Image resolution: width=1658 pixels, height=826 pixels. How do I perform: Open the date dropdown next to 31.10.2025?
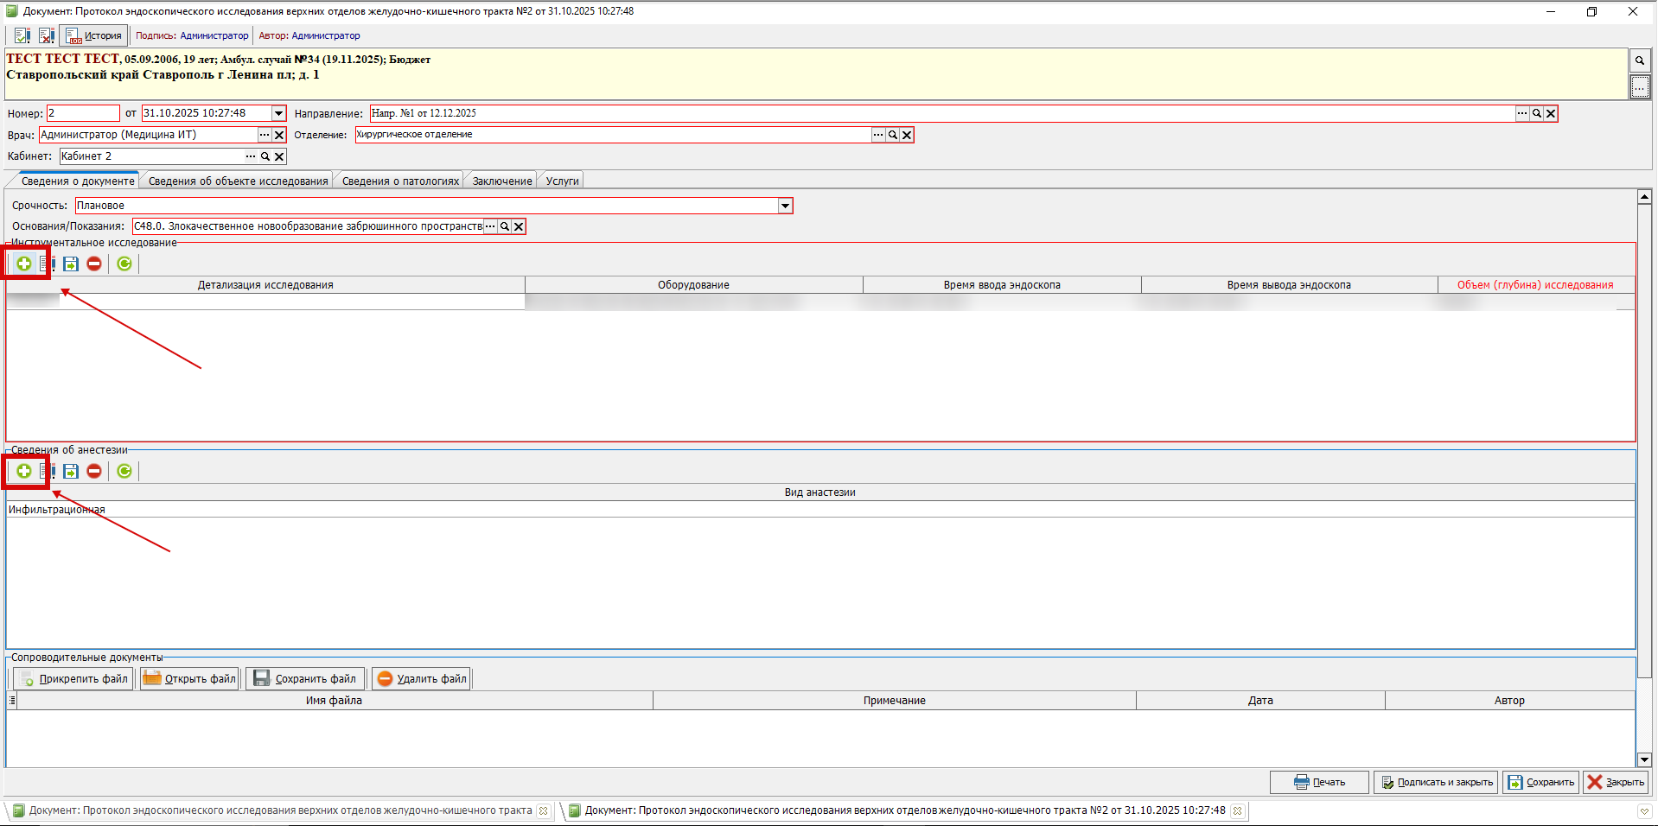pyautogui.click(x=278, y=113)
